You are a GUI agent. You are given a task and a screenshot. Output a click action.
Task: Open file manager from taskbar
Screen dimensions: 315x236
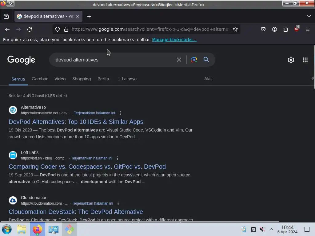pos(22,229)
